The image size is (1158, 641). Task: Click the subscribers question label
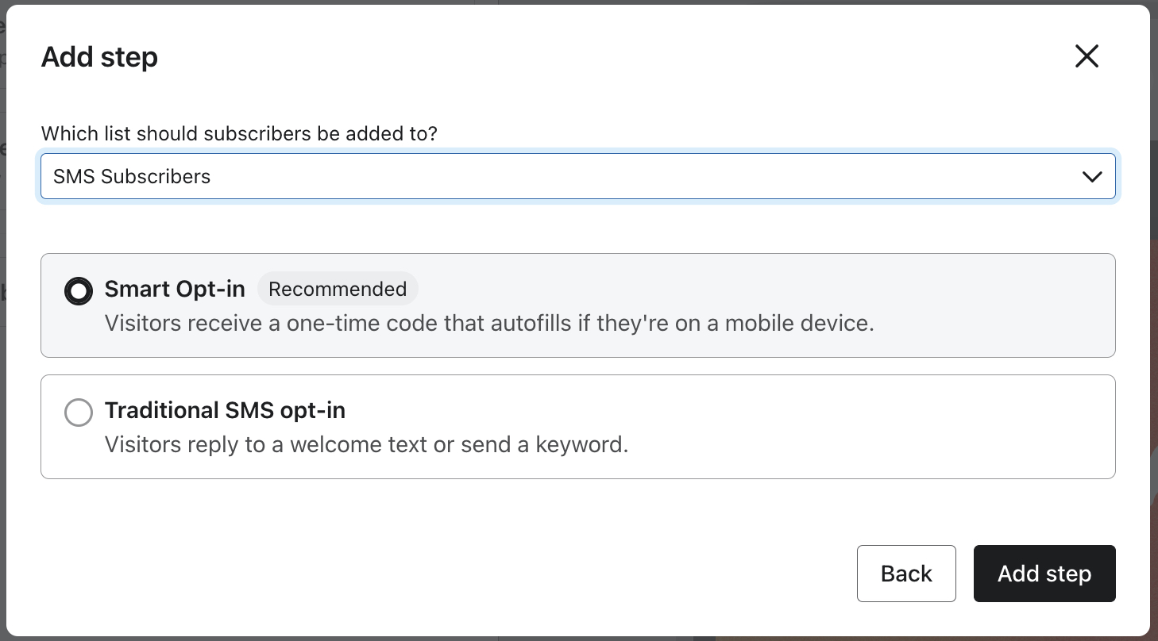click(238, 133)
